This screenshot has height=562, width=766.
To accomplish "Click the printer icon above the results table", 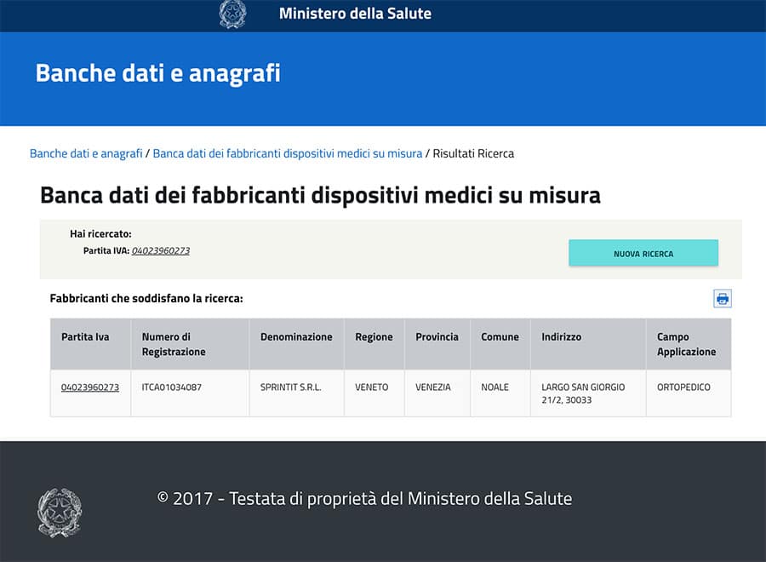I will tap(723, 299).
